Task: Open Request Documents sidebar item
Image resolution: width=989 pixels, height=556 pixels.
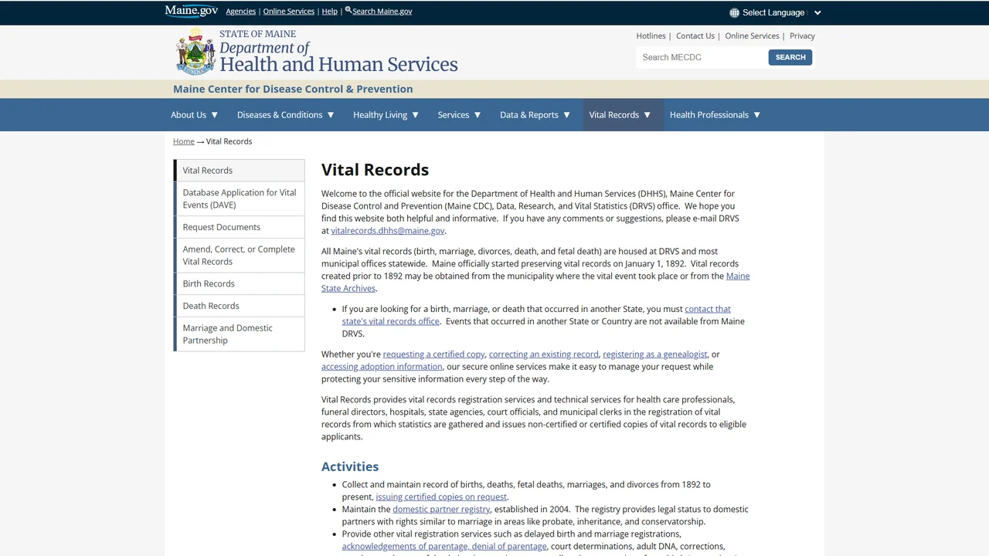Action: pyautogui.click(x=240, y=227)
